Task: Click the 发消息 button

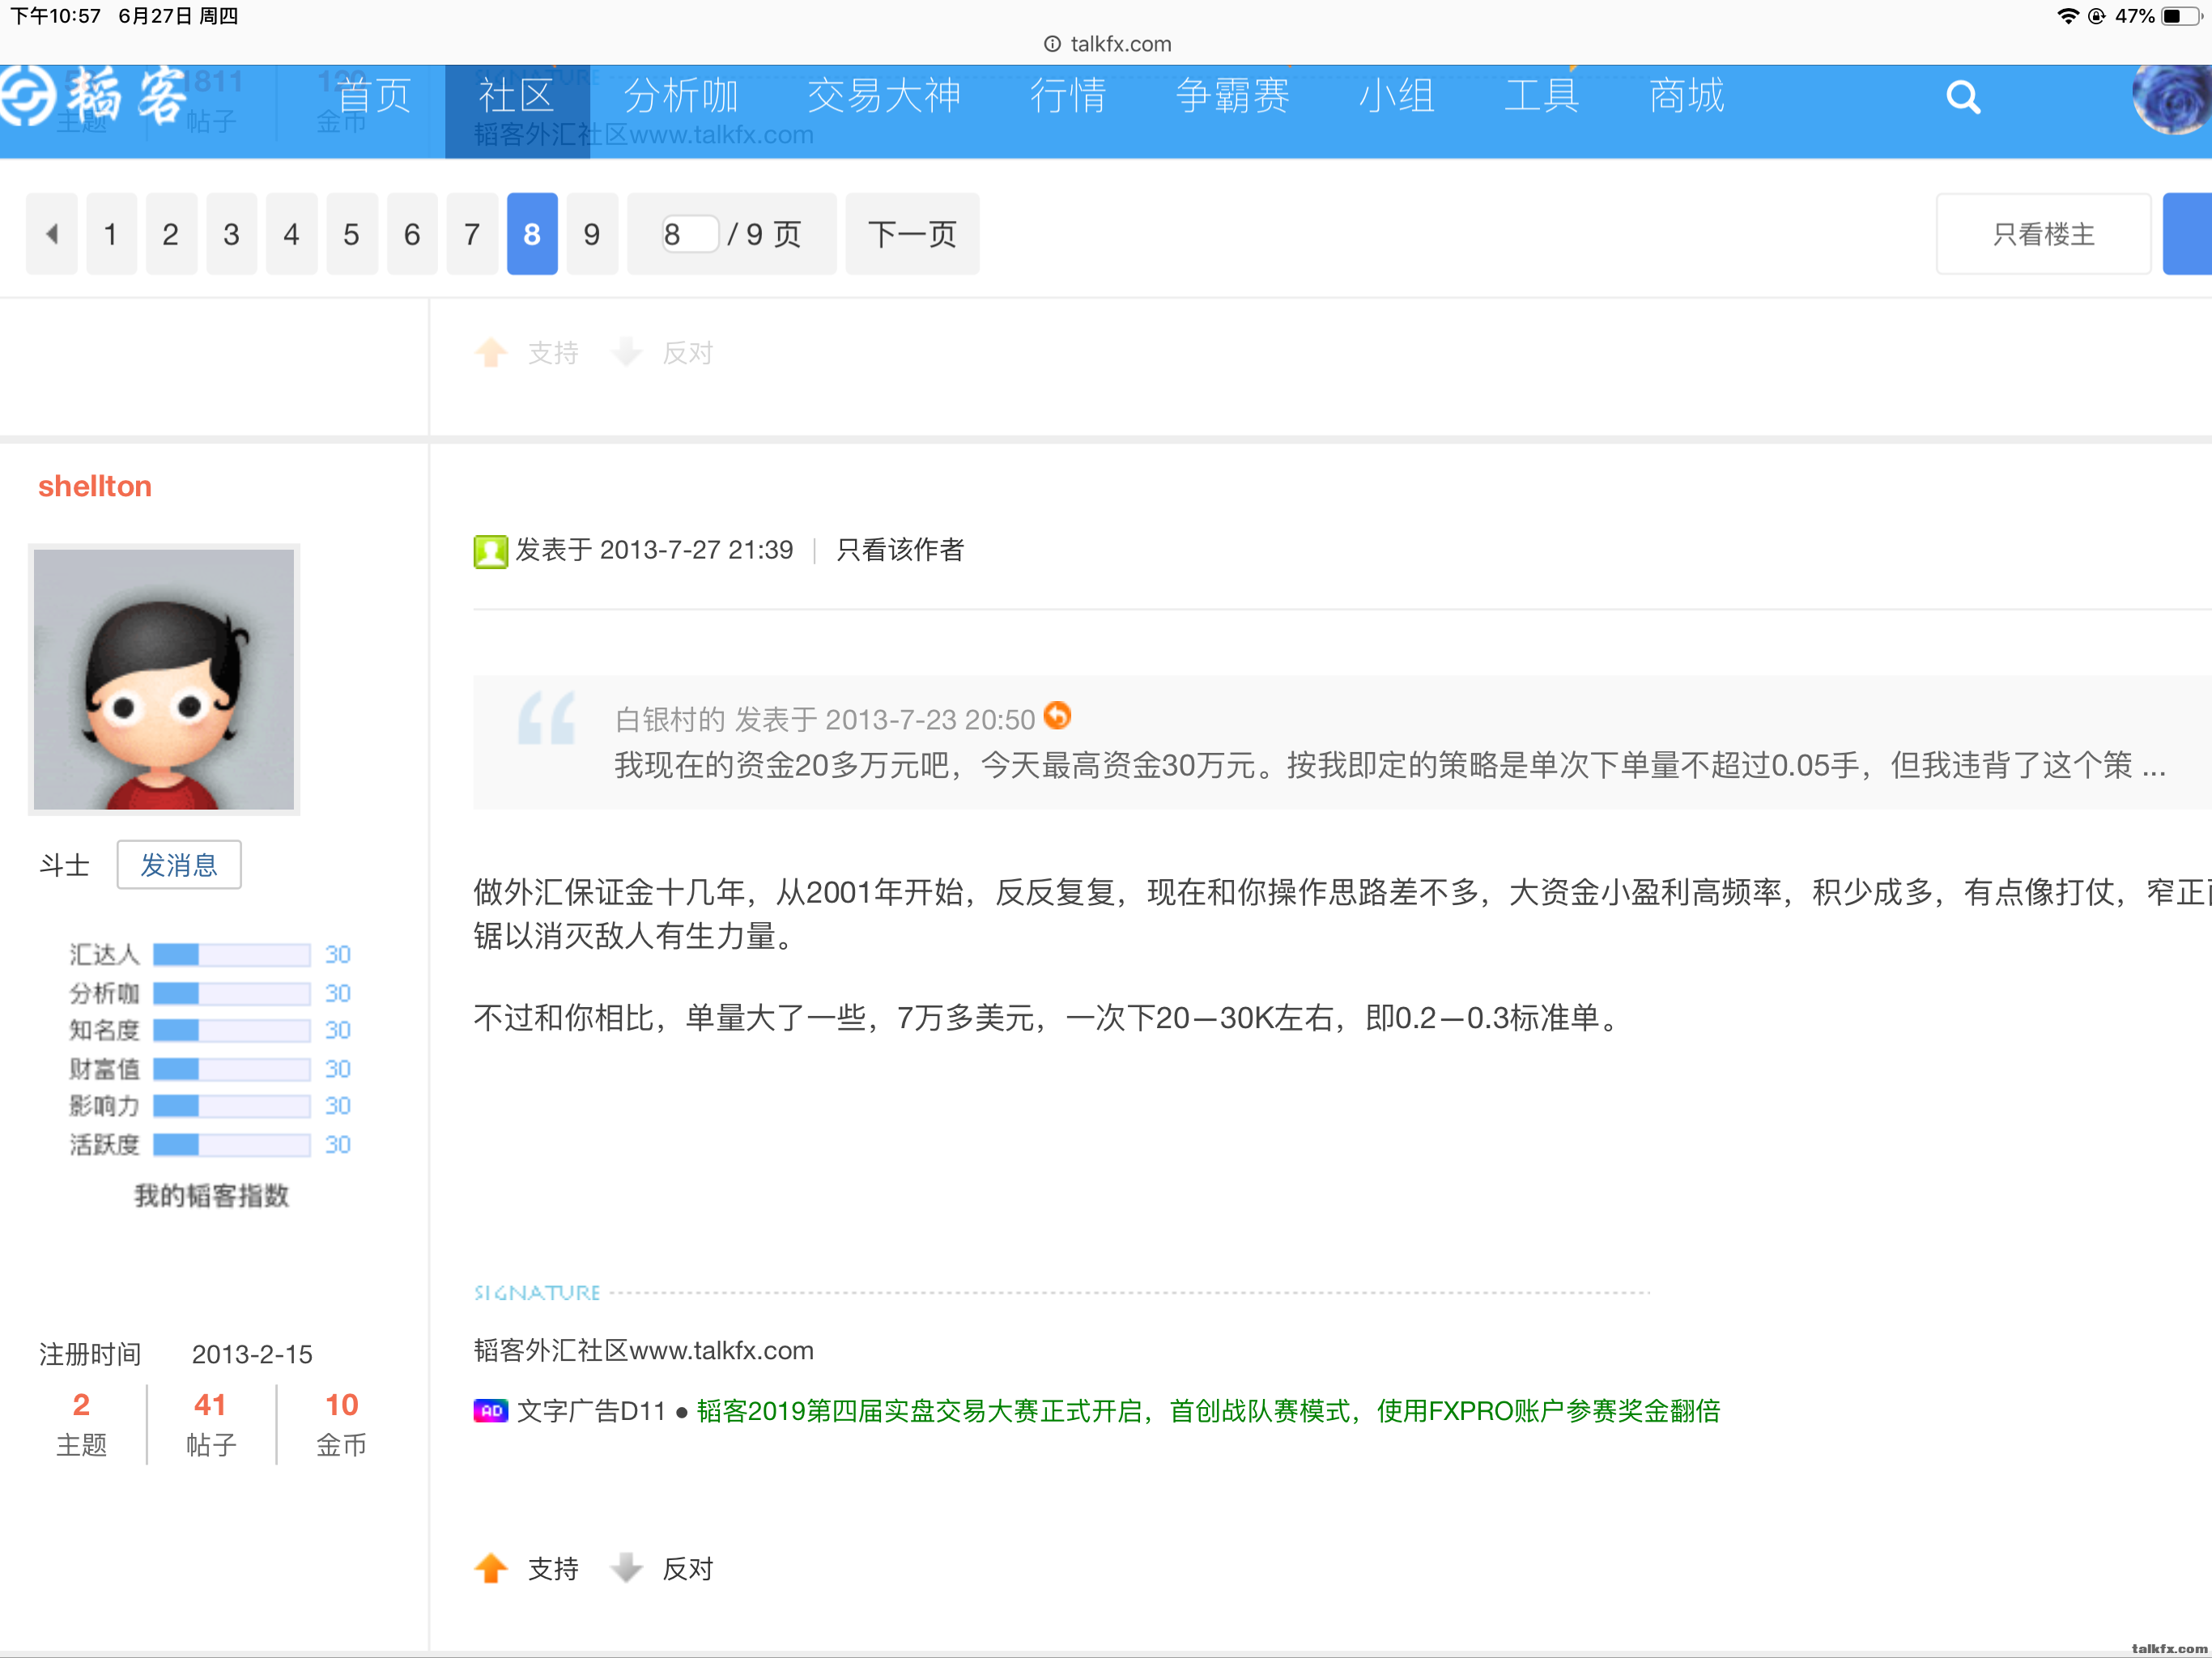Action: click(179, 865)
